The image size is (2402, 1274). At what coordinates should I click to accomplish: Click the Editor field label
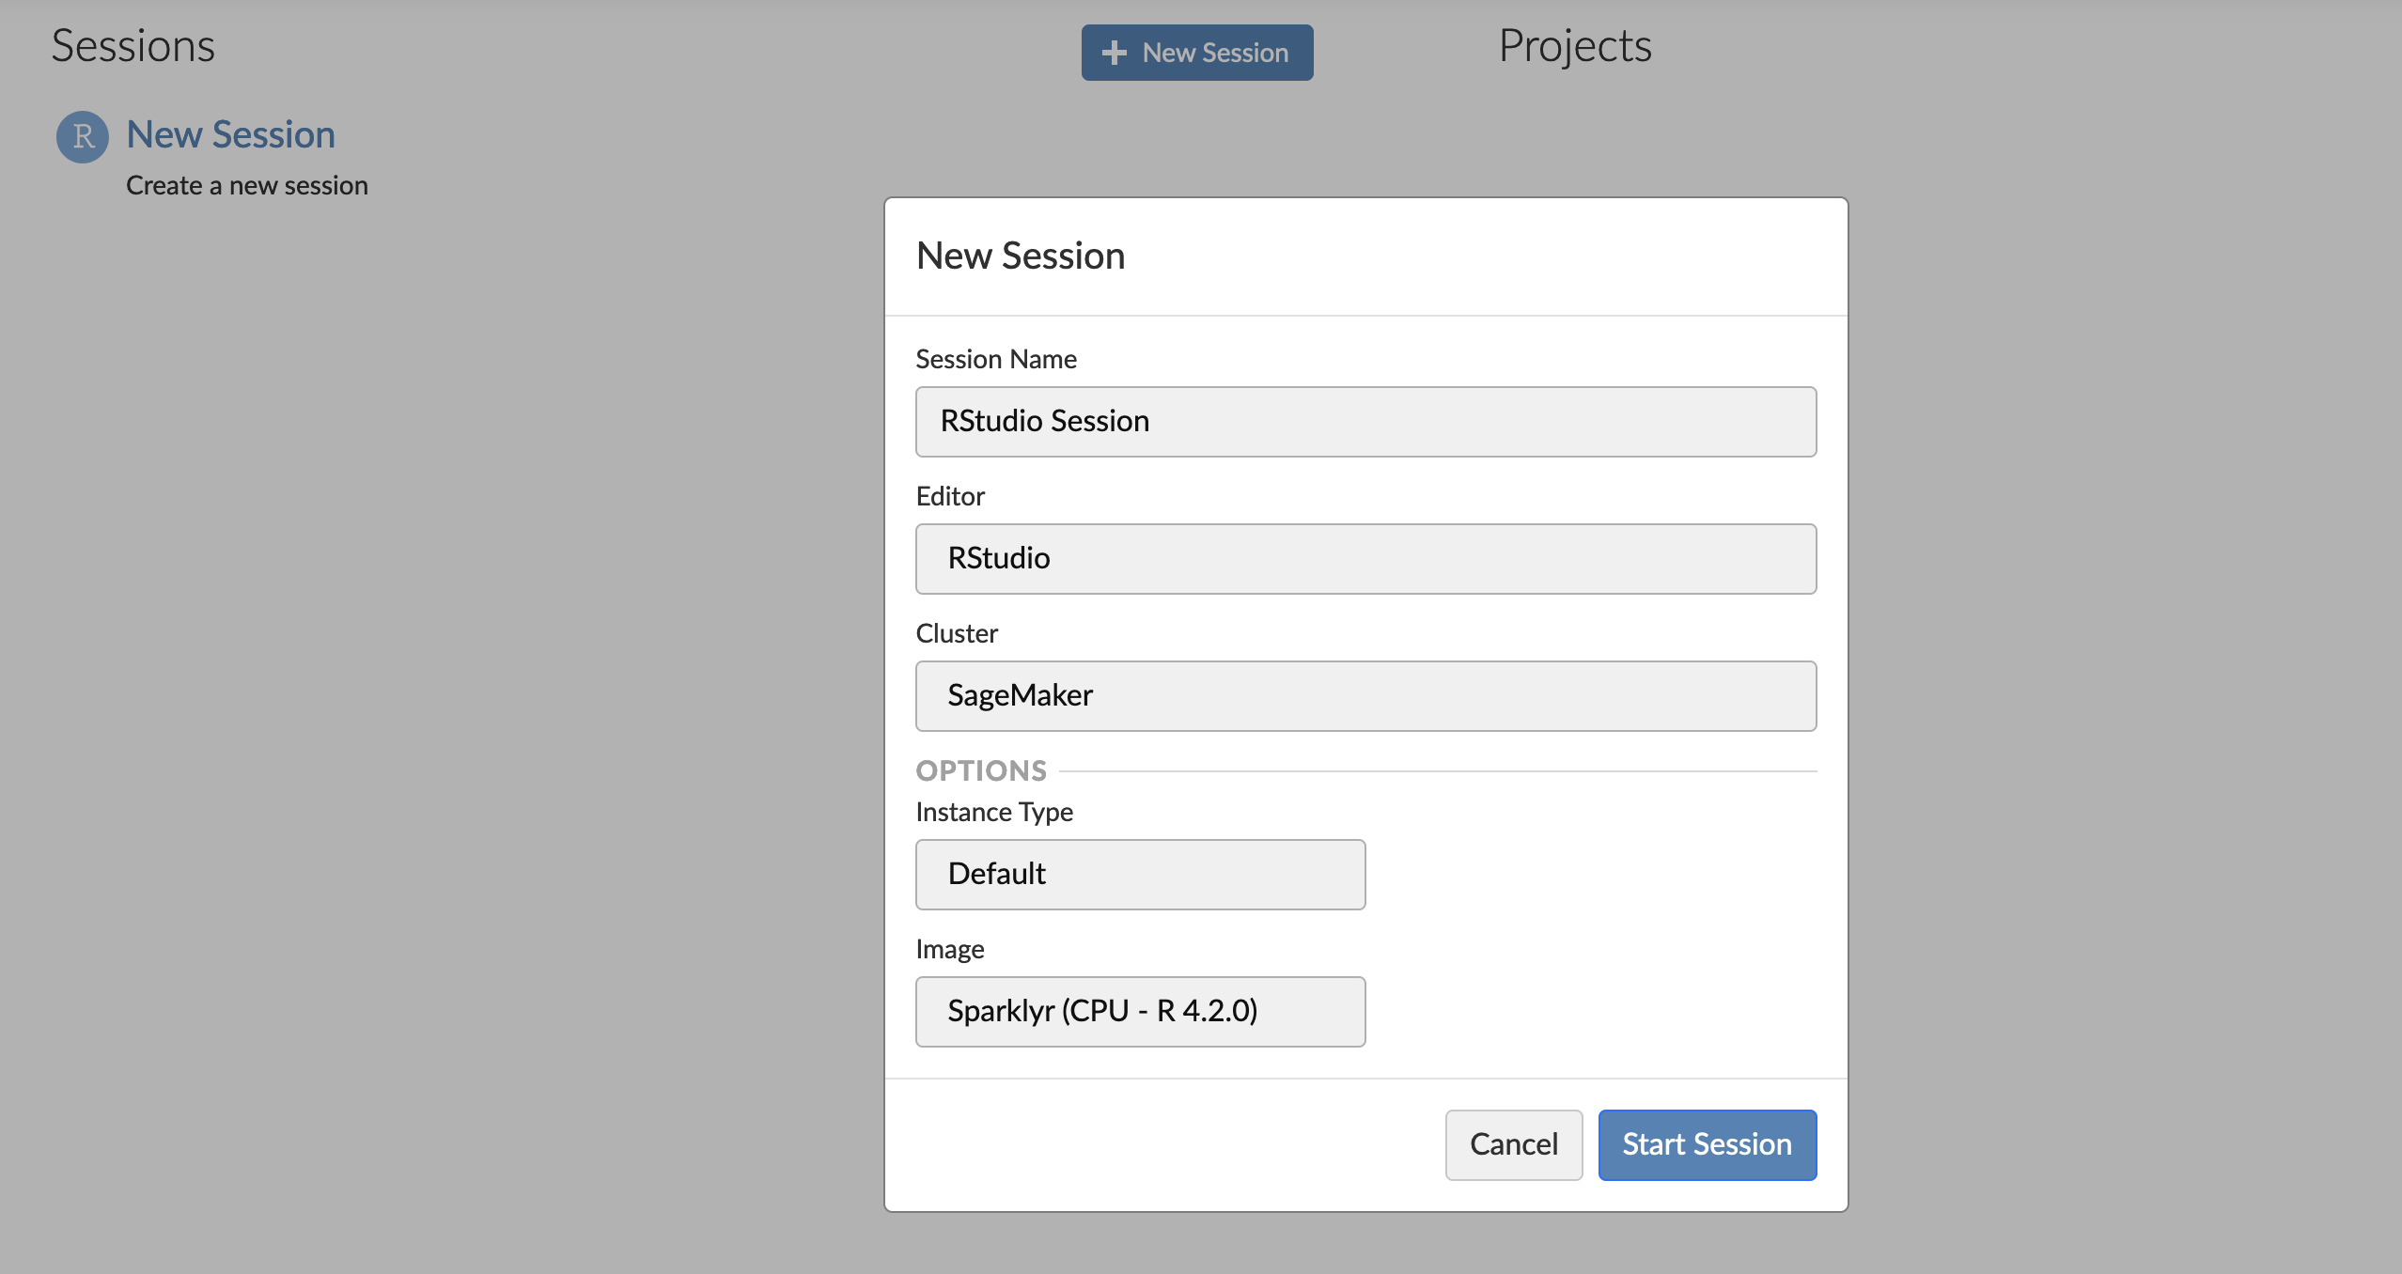tap(950, 496)
